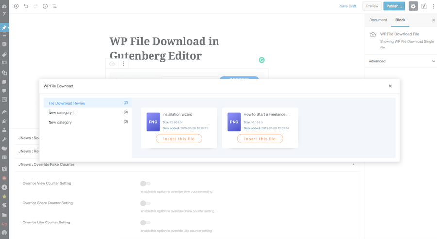Viewport: 437px width, 239px height.
Task: Open Plugins icon in admin sidebar
Action: point(4,121)
